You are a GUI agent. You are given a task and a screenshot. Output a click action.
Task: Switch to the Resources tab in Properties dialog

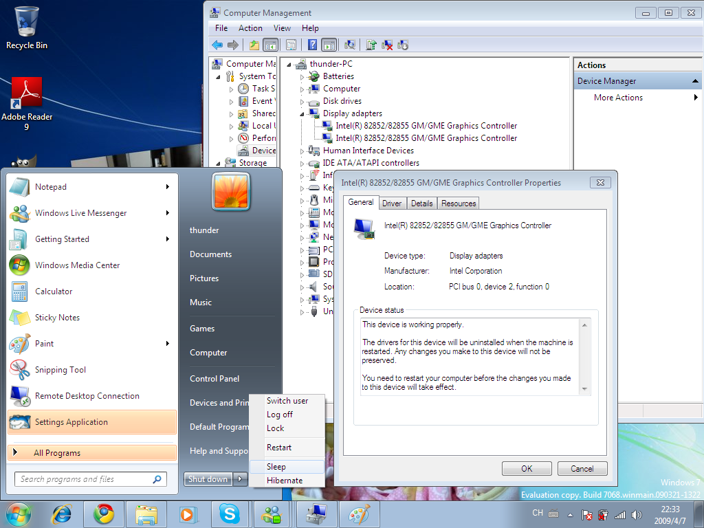pyautogui.click(x=458, y=203)
